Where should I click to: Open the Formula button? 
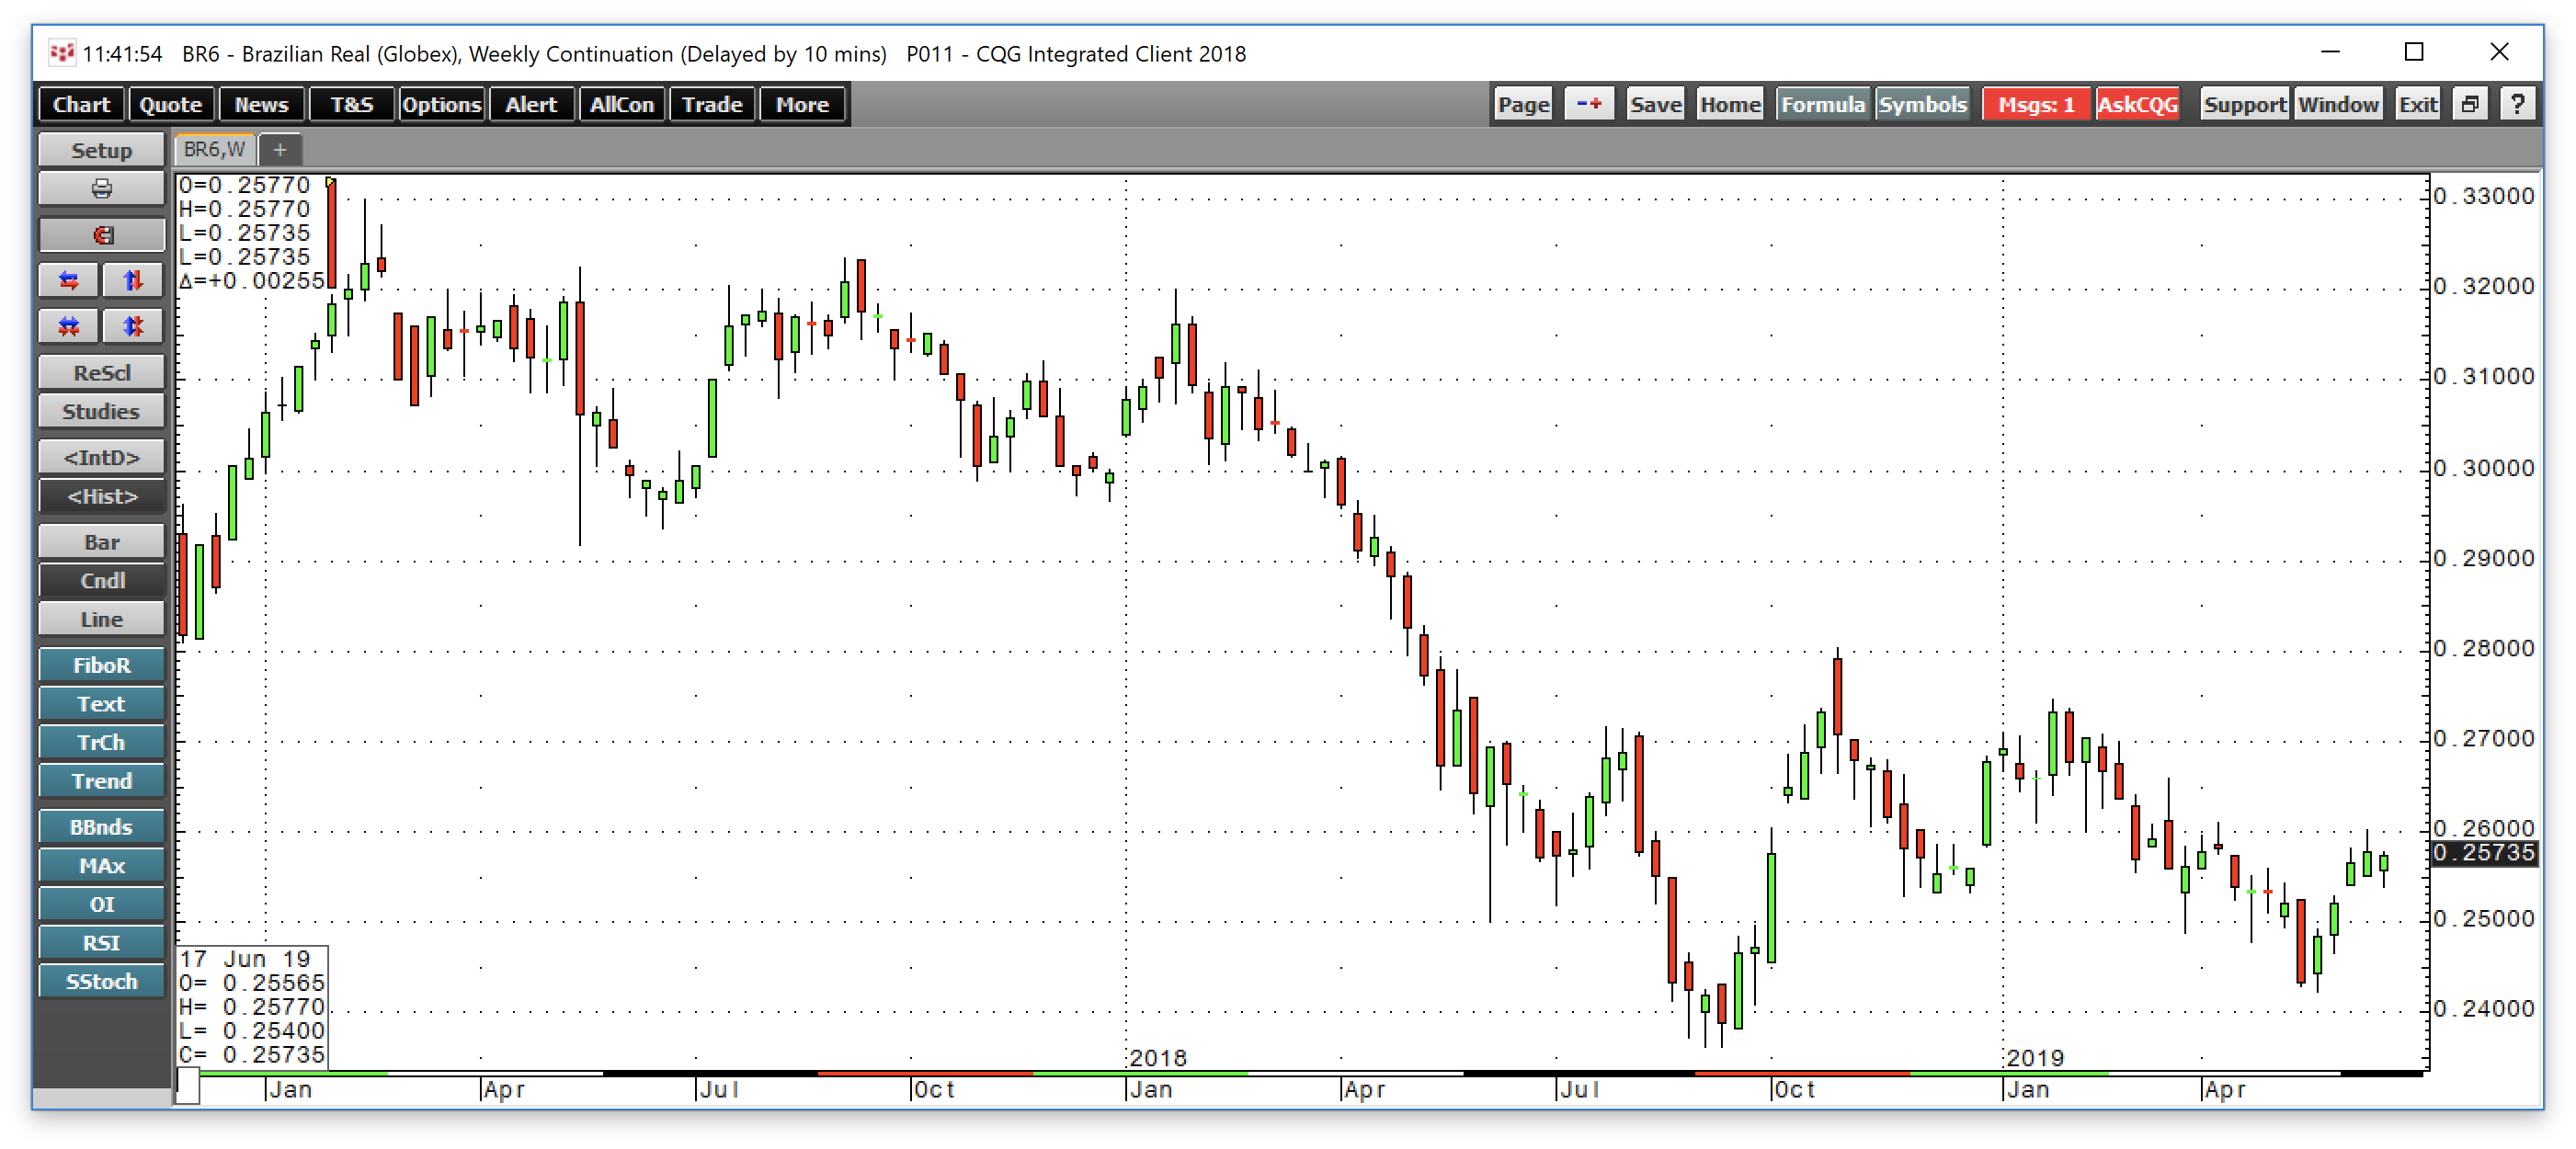[x=1822, y=104]
